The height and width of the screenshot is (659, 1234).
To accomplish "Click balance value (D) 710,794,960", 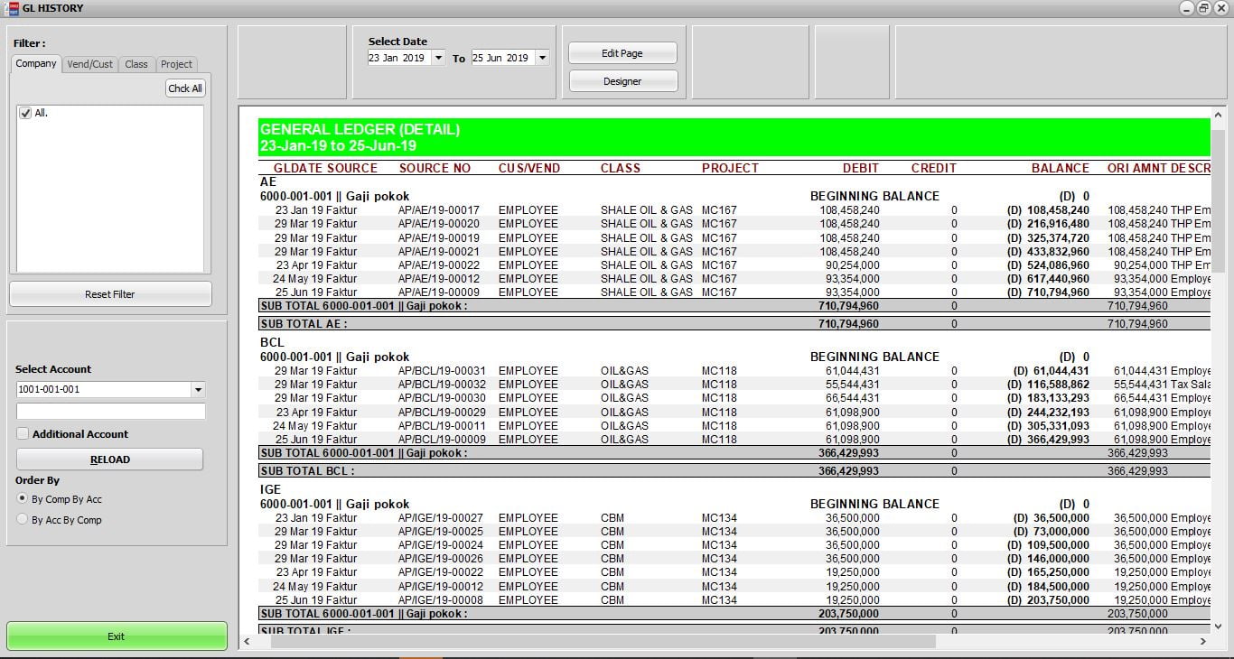I will pyautogui.click(x=1048, y=292).
